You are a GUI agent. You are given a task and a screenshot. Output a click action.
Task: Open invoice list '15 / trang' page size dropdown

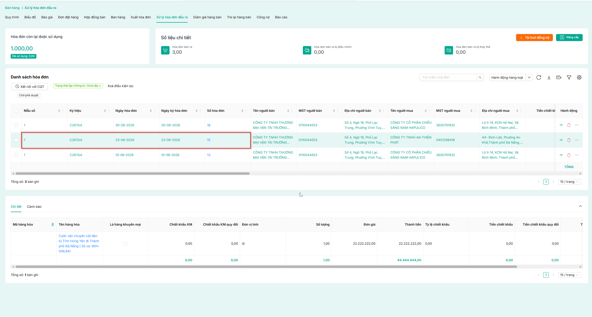pyautogui.click(x=569, y=182)
